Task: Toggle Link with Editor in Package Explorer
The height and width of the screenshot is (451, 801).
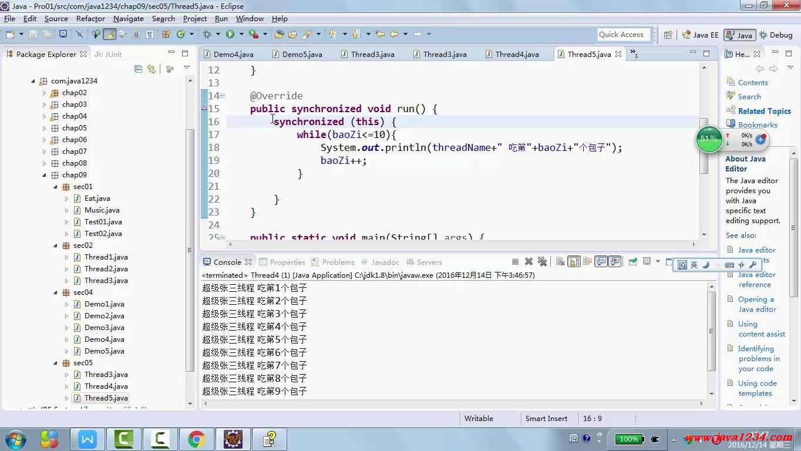Action: [x=152, y=69]
